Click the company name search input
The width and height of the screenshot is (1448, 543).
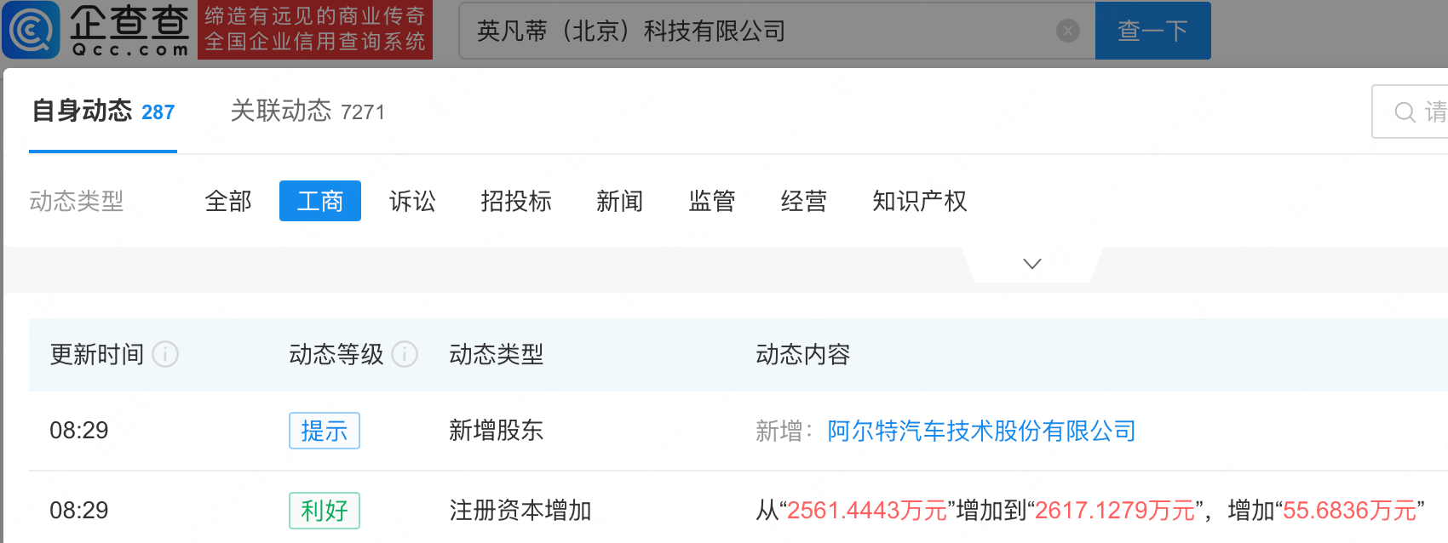758,31
